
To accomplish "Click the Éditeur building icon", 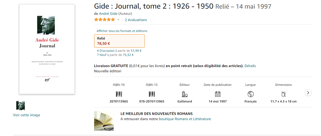I will coord(185,94).
